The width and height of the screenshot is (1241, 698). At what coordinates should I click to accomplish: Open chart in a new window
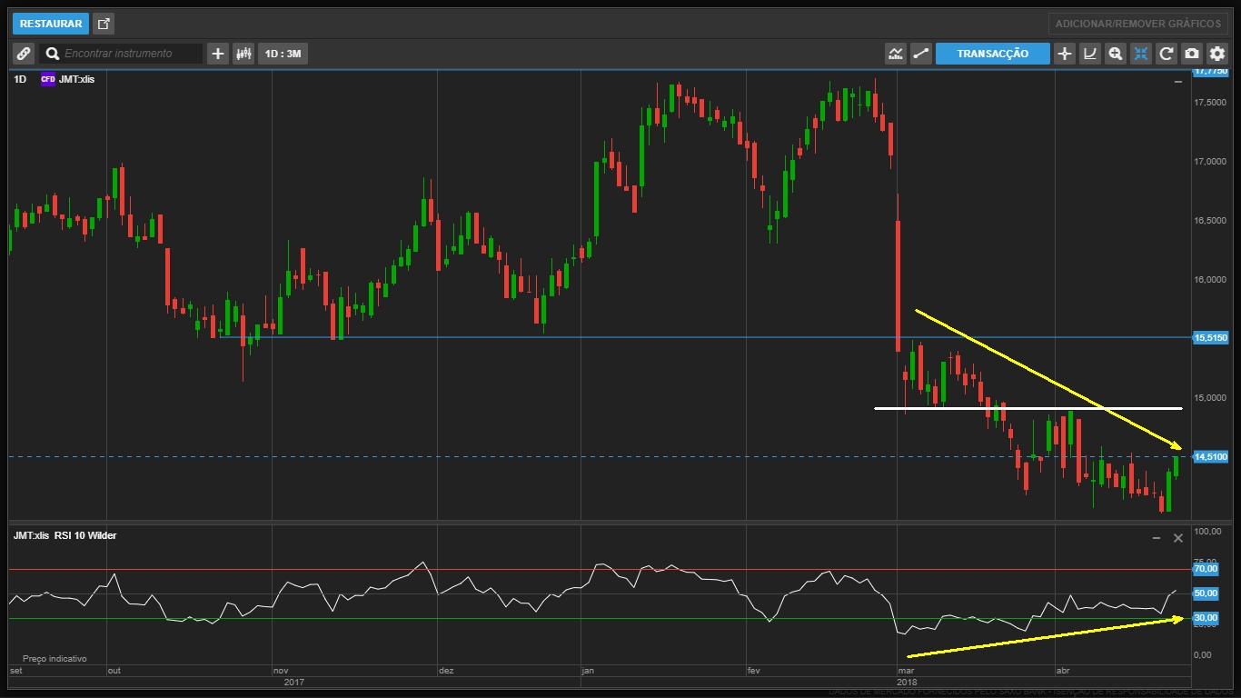[x=104, y=24]
